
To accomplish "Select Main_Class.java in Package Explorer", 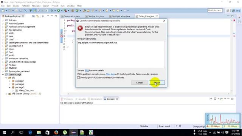I will (26, 91).
